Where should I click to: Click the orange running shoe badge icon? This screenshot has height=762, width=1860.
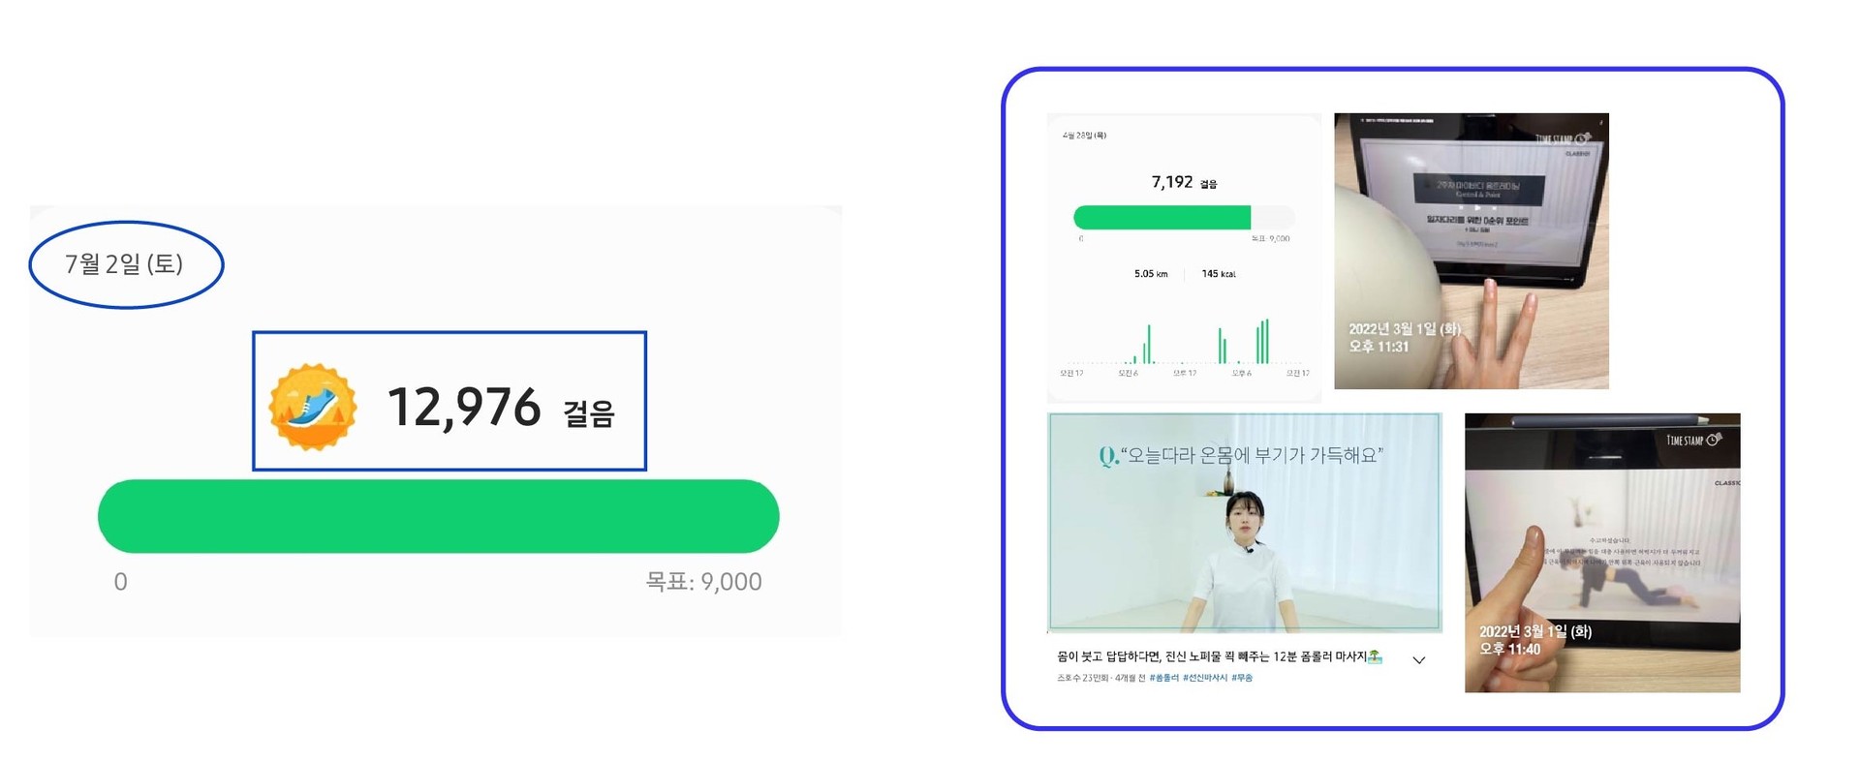coord(312,407)
